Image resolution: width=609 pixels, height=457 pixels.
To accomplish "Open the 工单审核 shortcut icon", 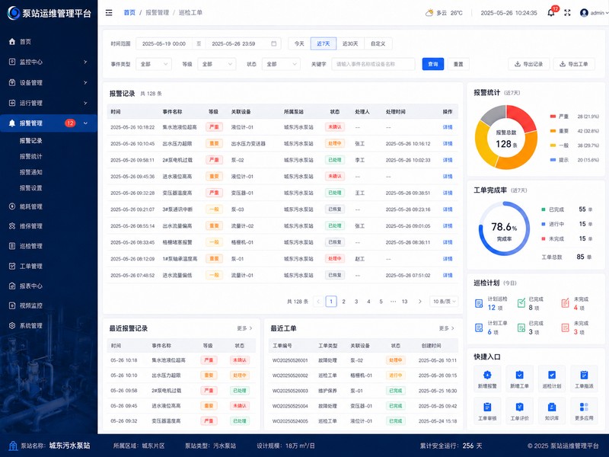I will [x=487, y=407].
